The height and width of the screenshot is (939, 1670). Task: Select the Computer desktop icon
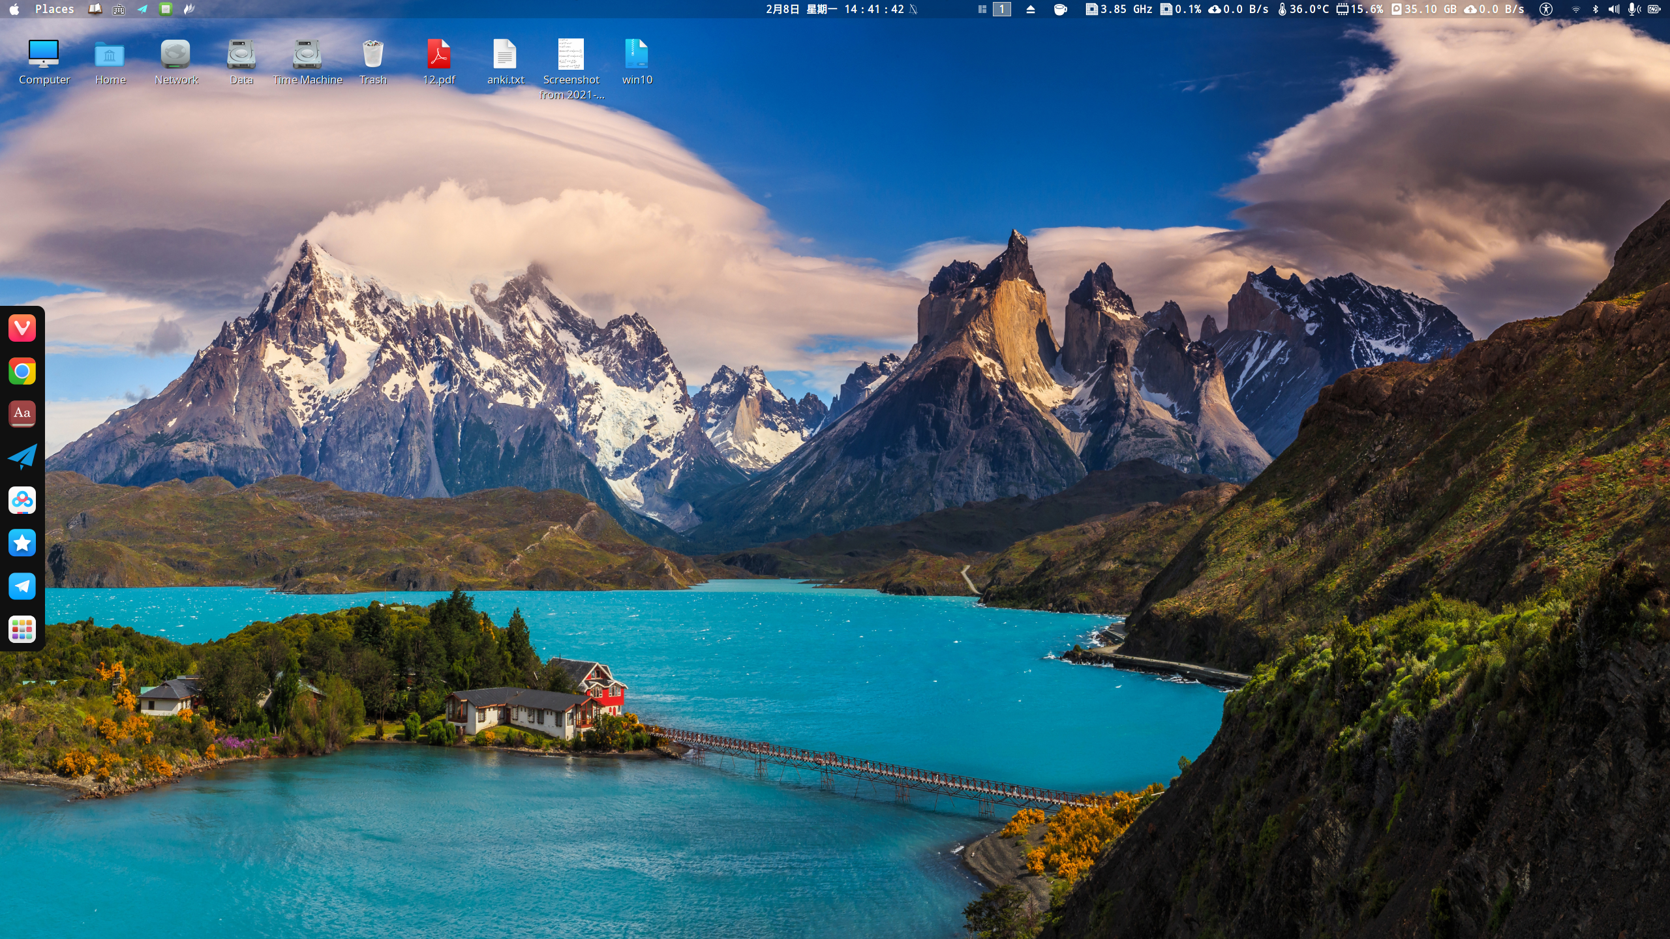point(44,62)
